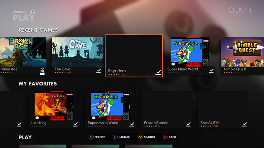Select the highlighted Skyriders tile
Image resolution: width=264 pixels, height=148 pixels.
pyautogui.click(x=134, y=56)
